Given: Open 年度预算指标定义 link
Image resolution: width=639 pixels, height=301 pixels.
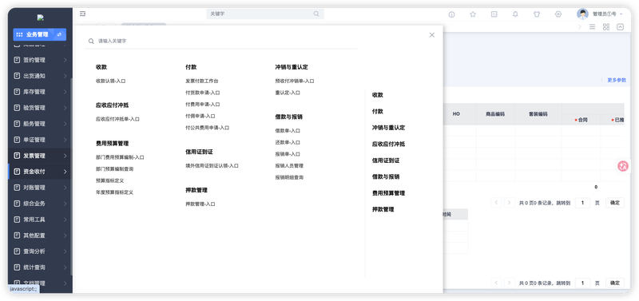Looking at the screenshot, I should point(114,192).
